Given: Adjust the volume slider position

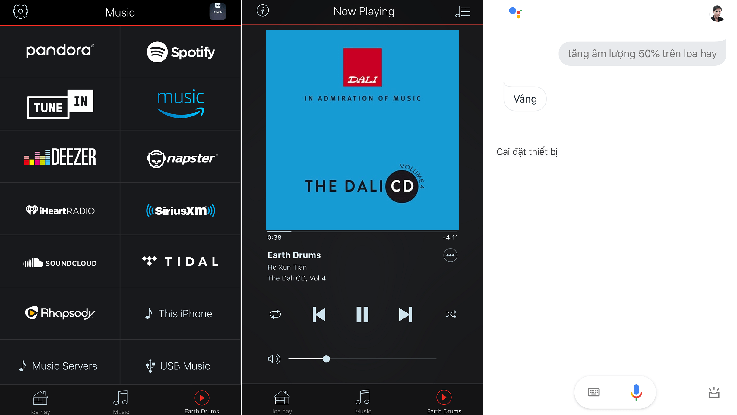Looking at the screenshot, I should (x=325, y=359).
